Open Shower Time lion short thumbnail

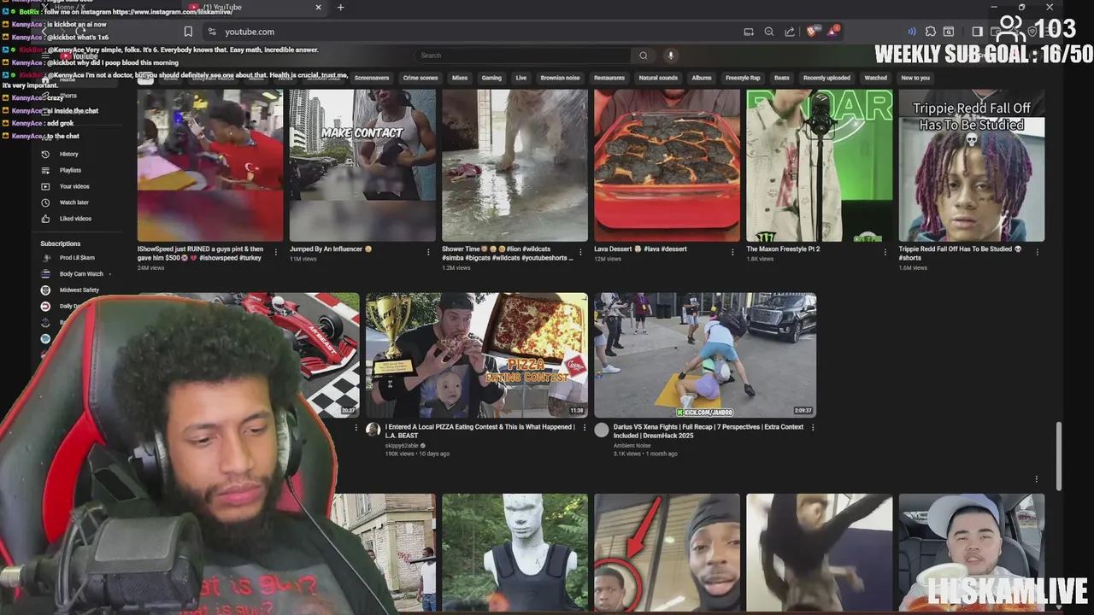point(515,166)
